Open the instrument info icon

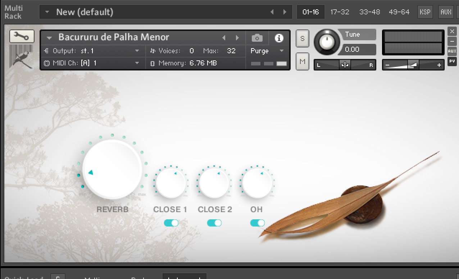pos(279,38)
